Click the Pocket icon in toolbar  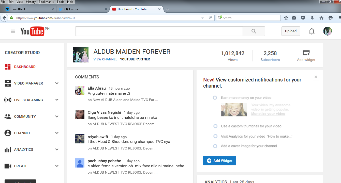click(x=303, y=18)
